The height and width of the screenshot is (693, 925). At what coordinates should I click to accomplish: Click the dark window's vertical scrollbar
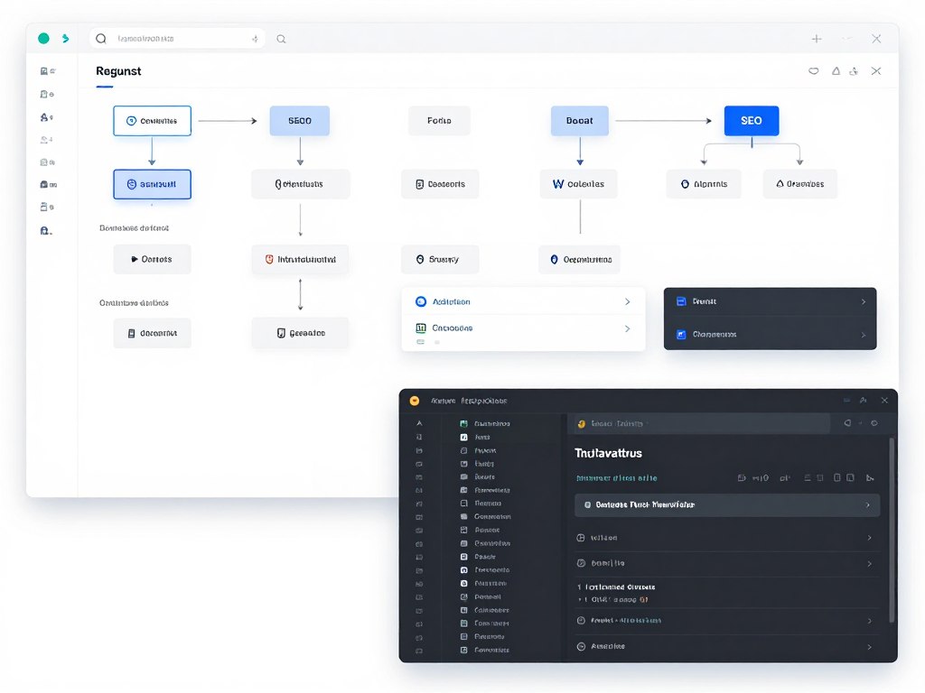point(892,531)
